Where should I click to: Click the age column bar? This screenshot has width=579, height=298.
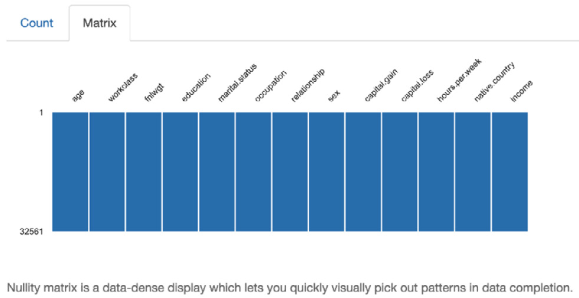[70, 172]
